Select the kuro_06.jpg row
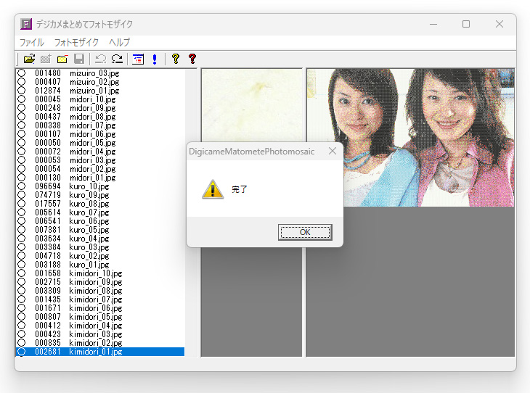 [100, 221]
